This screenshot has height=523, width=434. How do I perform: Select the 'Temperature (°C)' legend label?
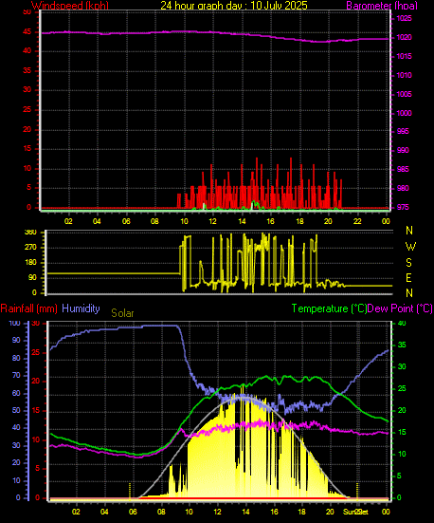(329, 308)
